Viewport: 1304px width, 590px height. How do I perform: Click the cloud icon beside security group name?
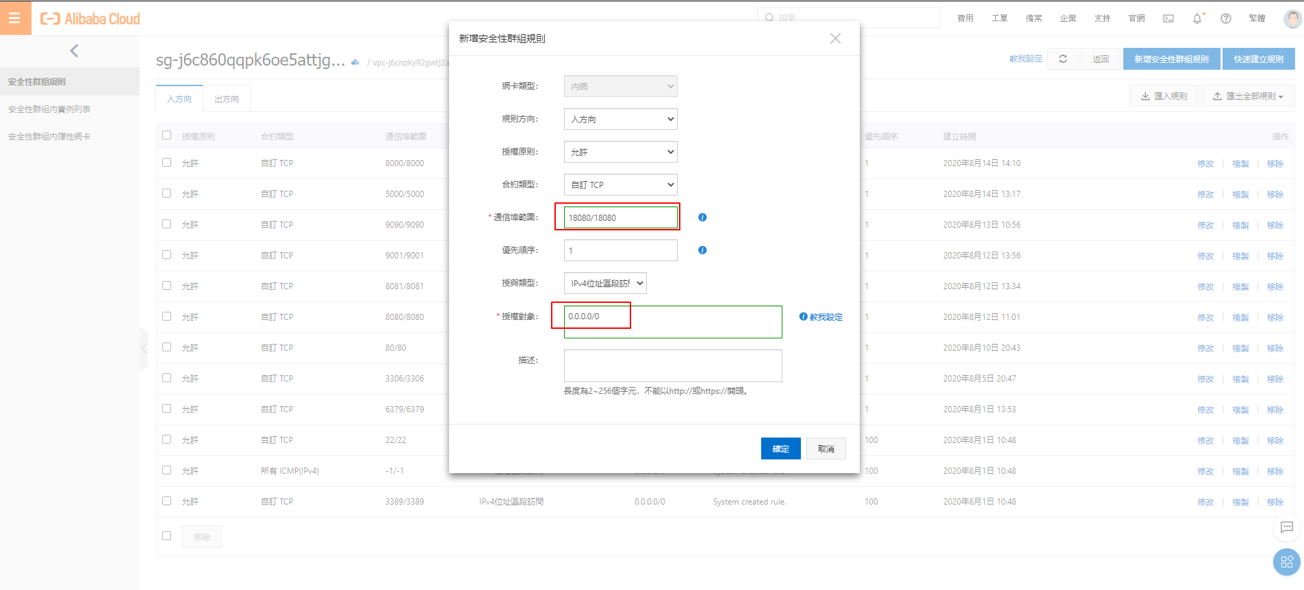click(x=355, y=62)
